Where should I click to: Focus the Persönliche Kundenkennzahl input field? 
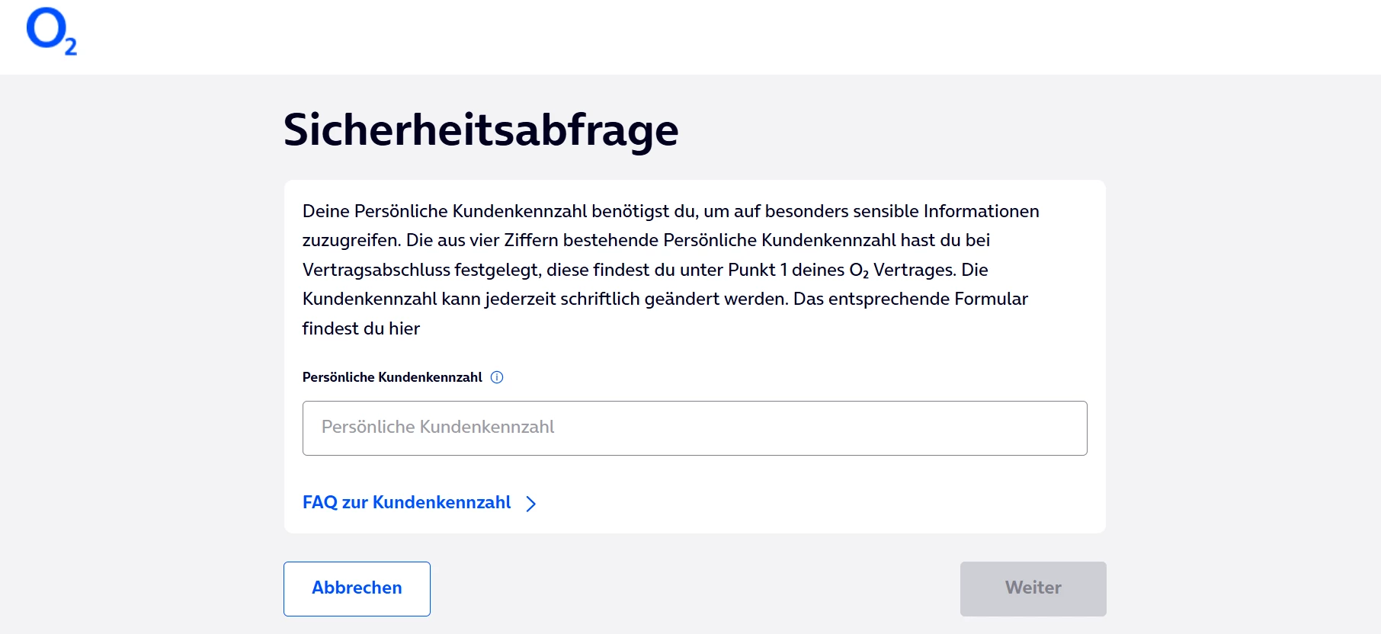click(694, 428)
